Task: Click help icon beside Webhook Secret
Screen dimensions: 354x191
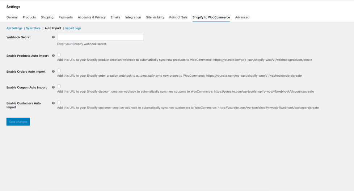Action: (54, 37)
